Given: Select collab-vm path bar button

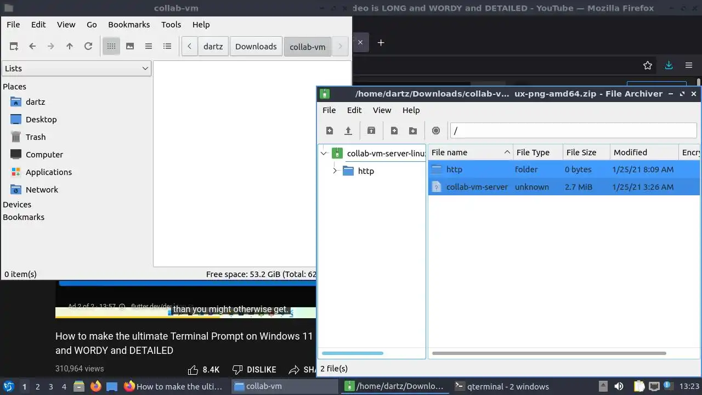Looking at the screenshot, I should (x=308, y=47).
